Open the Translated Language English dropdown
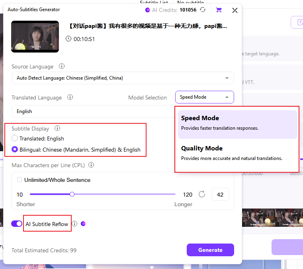The width and height of the screenshot is (303, 269). click(92, 111)
